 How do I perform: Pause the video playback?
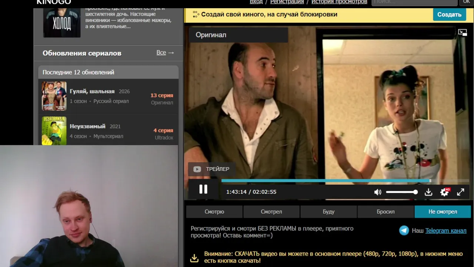pos(203,189)
